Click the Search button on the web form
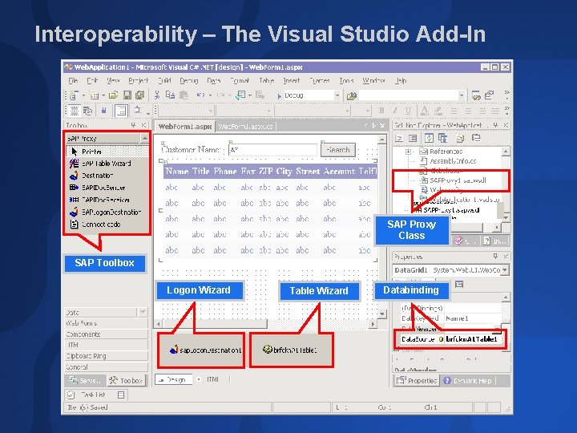 (x=338, y=150)
